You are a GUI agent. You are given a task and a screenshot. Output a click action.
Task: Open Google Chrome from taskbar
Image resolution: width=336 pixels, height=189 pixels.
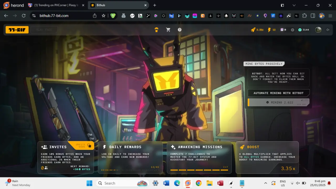click(198, 183)
